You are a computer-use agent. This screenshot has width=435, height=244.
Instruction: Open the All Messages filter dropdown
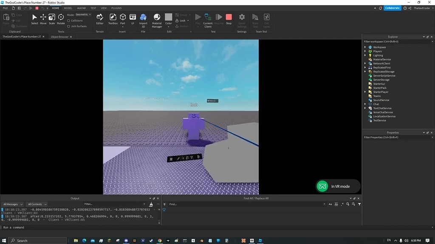tap(13, 204)
